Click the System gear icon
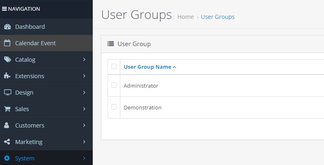The width and height of the screenshot is (324, 165). pos(7,158)
